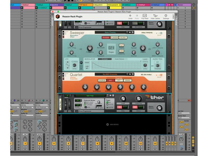Toggle the Thor Trigger Step Seq button
Screen dimensions: 208x156
point(107,104)
